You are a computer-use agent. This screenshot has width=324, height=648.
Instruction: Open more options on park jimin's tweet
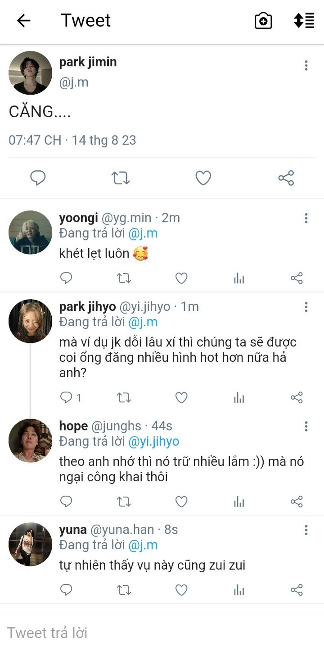coord(306,66)
